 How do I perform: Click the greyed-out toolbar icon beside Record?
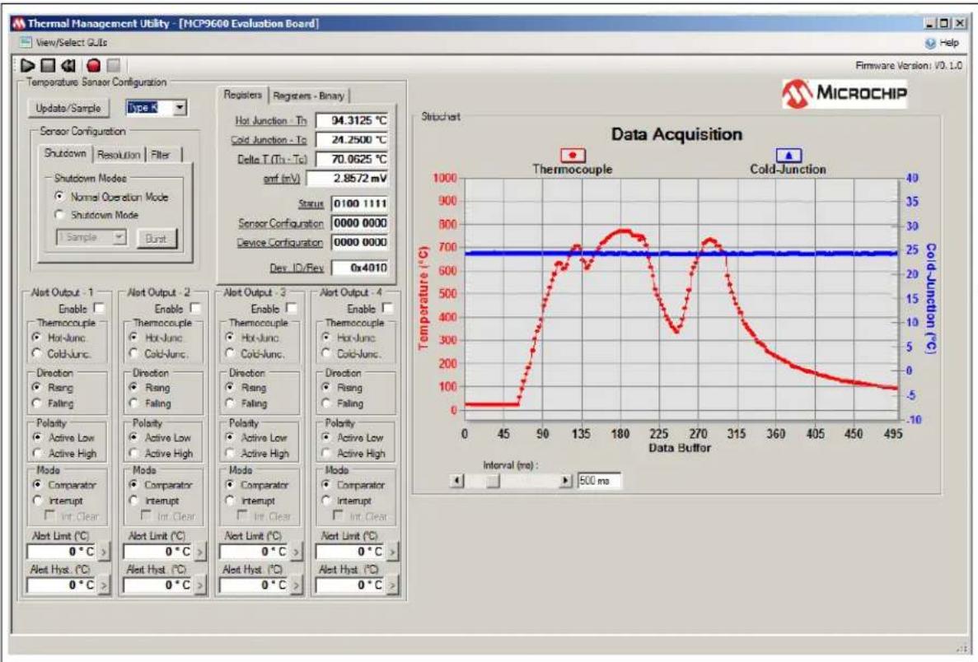(113, 65)
